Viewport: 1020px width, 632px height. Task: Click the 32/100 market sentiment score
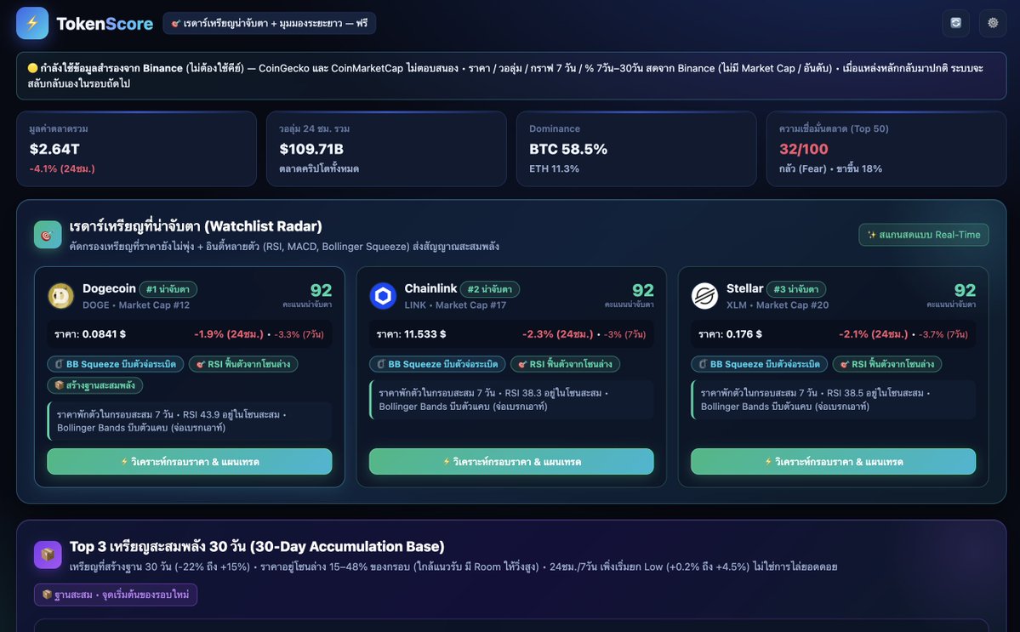(804, 149)
